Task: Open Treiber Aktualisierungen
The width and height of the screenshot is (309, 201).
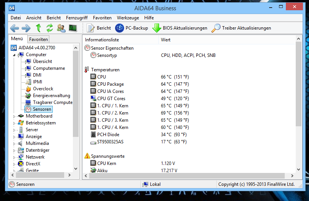Action: pos(241,28)
